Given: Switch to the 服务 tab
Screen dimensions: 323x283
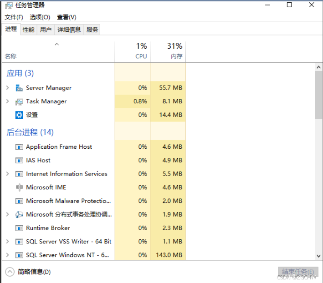Looking at the screenshot, I should coord(92,30).
